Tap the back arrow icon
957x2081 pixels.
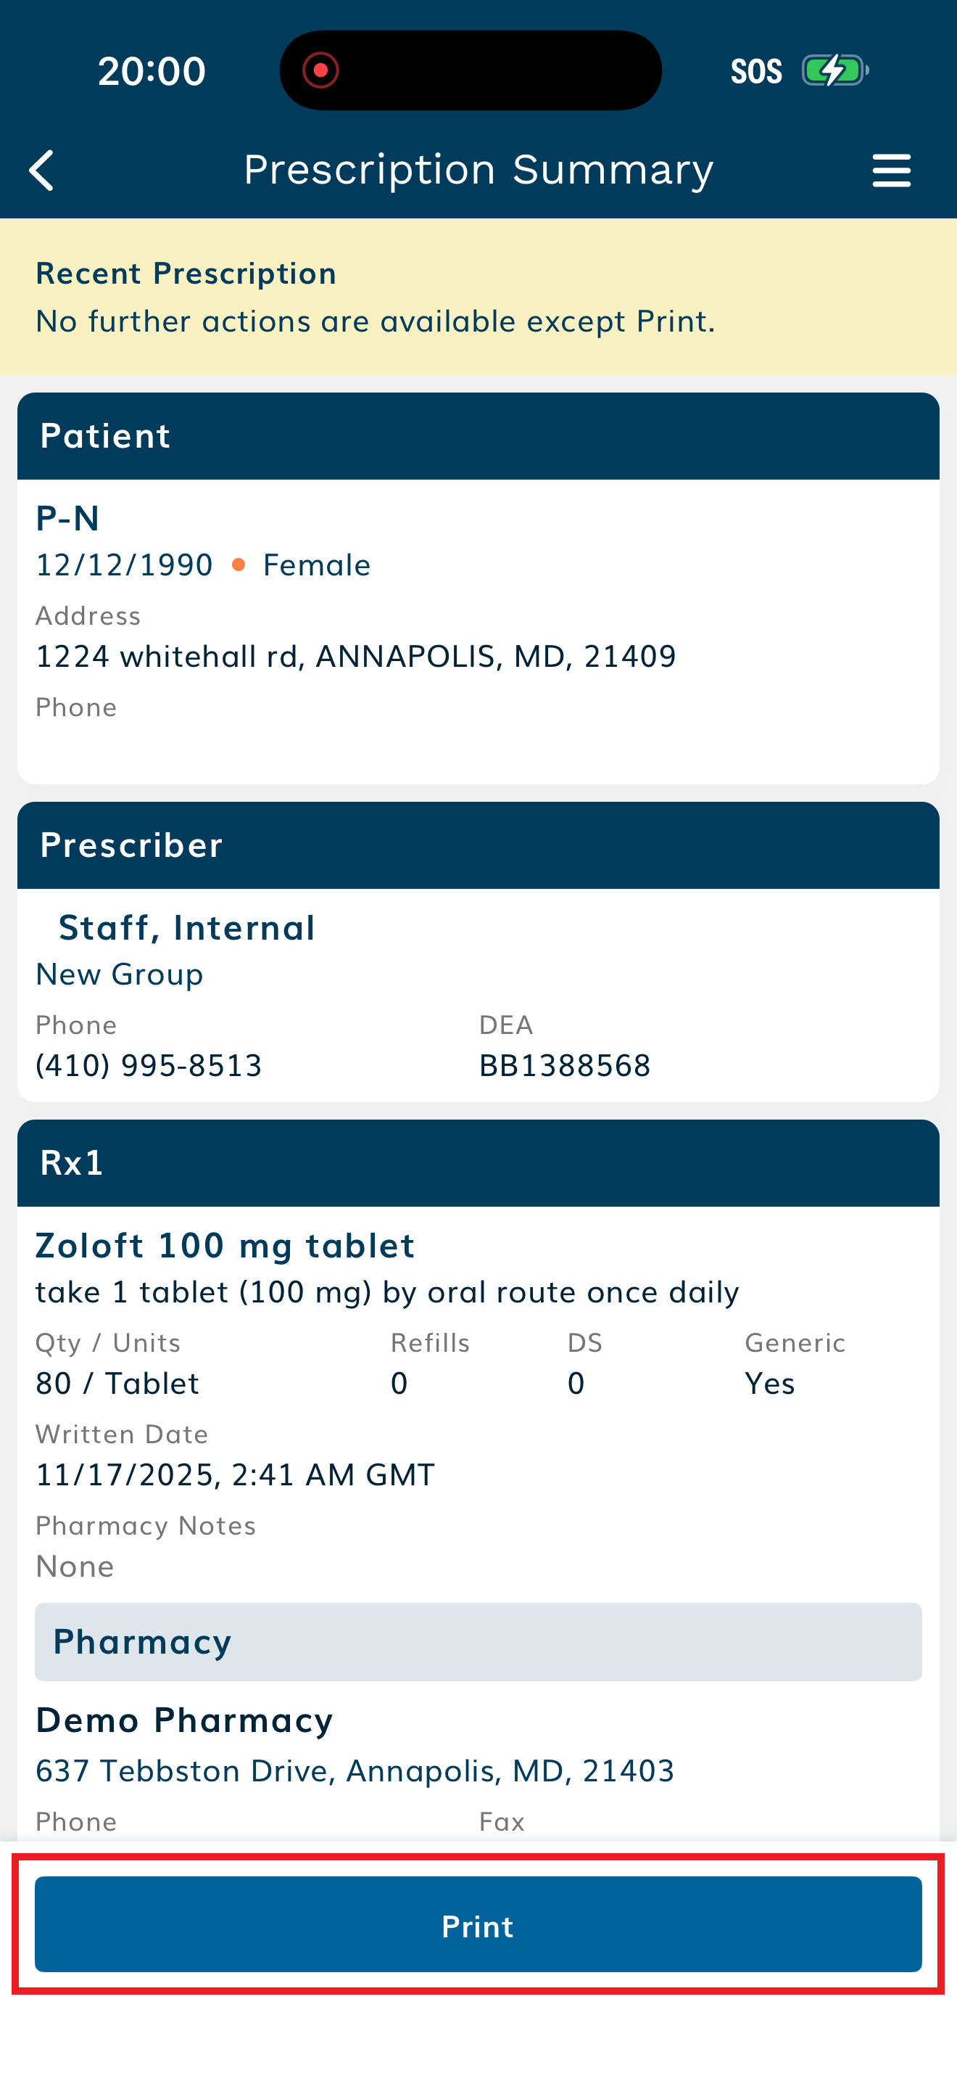pos(42,171)
